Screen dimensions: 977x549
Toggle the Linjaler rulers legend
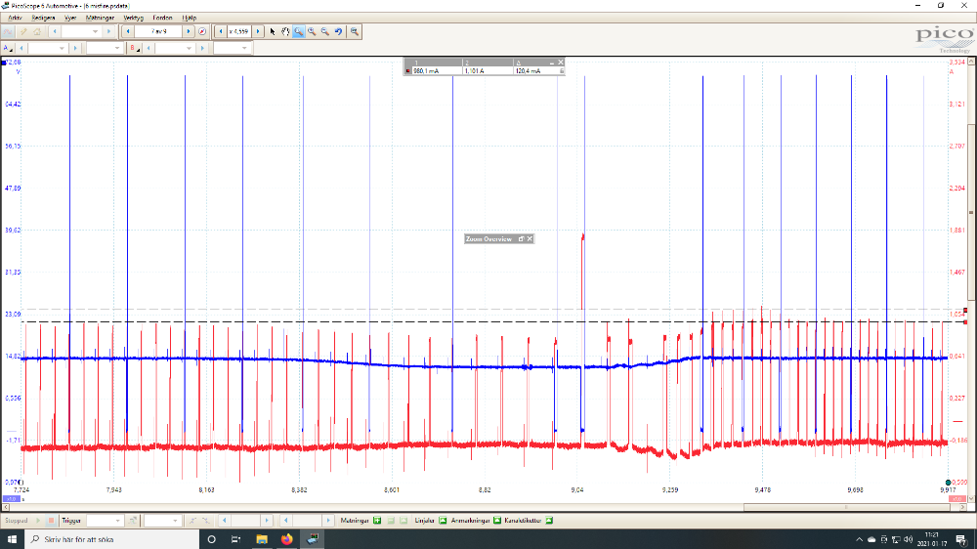pyautogui.click(x=443, y=521)
